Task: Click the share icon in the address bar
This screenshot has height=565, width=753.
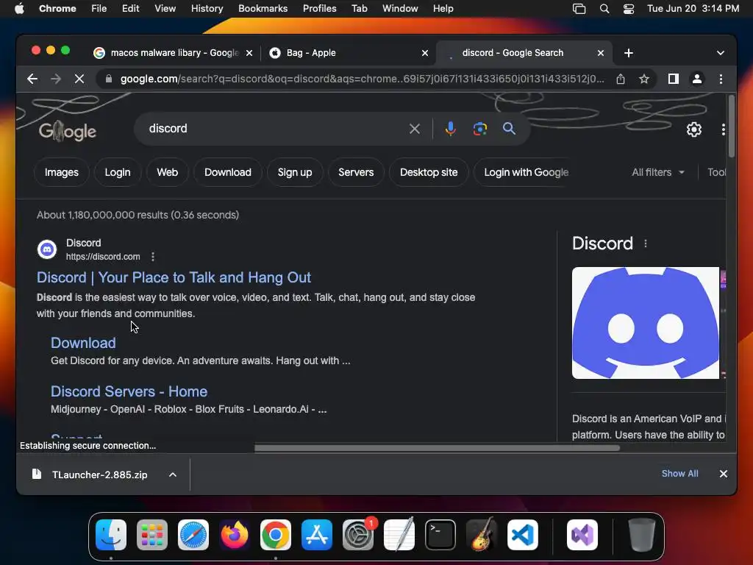Action: click(x=621, y=79)
